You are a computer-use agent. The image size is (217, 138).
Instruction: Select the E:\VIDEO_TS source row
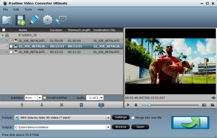point(61,35)
